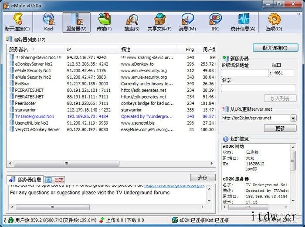Click the IP或域名地址 input field
This screenshot has width=305, height=227.
245,73
